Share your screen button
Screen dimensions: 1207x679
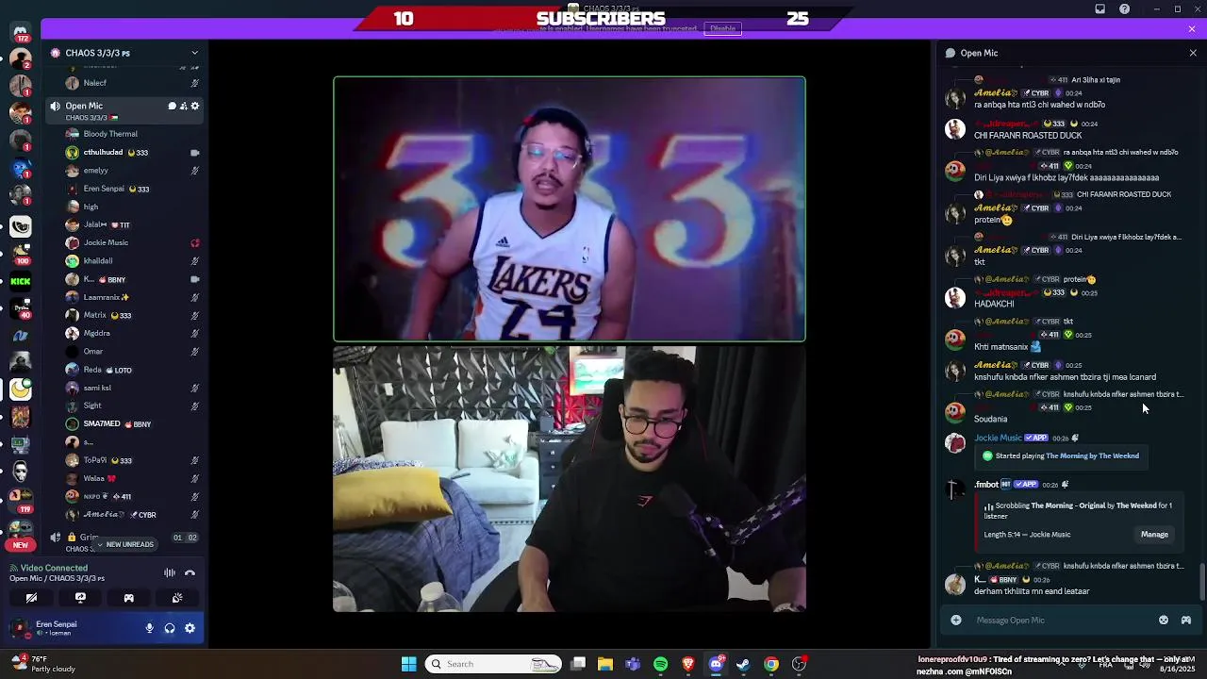80,598
